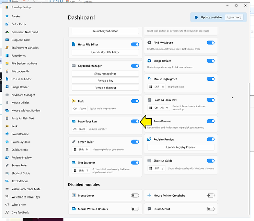254x221 pixels.
Task: Click the Launch Registry Preview button
Action: tap(181, 147)
